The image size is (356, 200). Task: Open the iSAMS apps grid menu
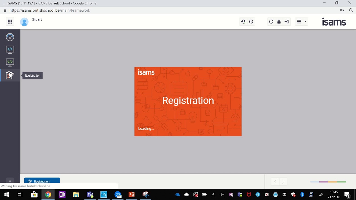click(10, 22)
